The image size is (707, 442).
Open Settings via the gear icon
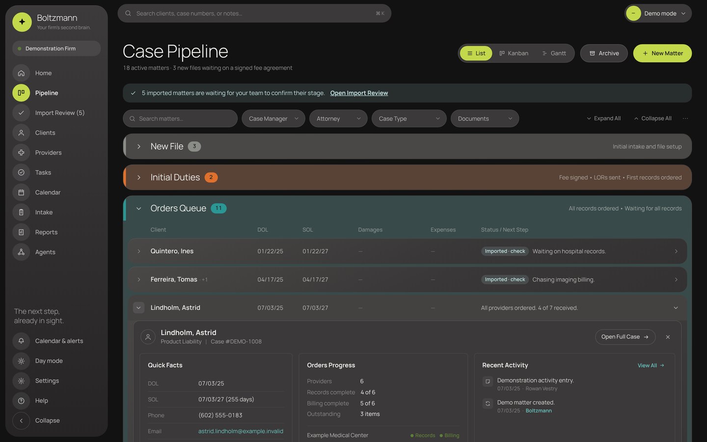click(21, 381)
